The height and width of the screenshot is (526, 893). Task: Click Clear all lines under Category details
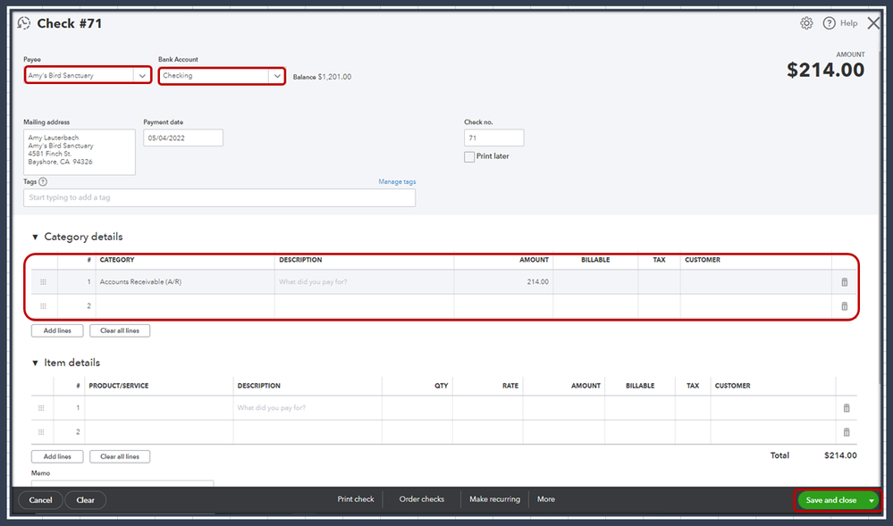pos(120,330)
